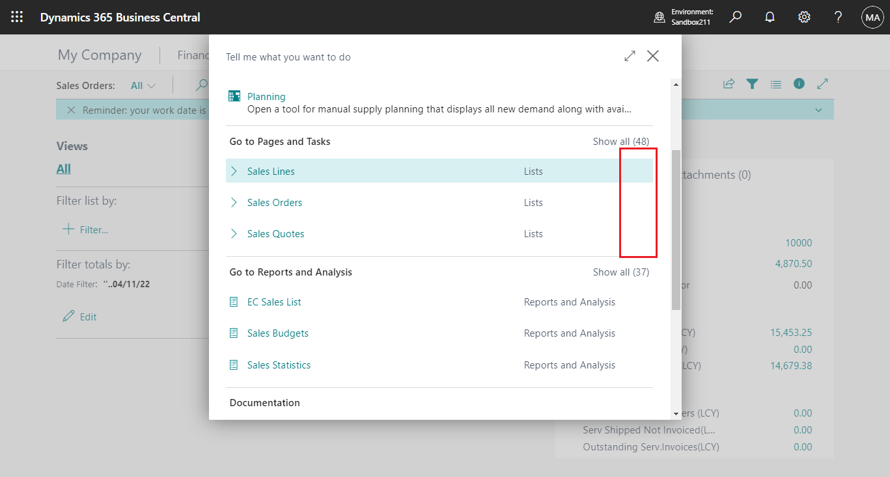Open the Microsoft app launcher grid
The height and width of the screenshot is (477, 890).
point(17,17)
